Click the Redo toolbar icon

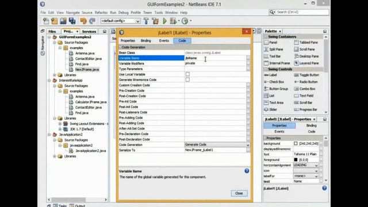click(x=92, y=21)
